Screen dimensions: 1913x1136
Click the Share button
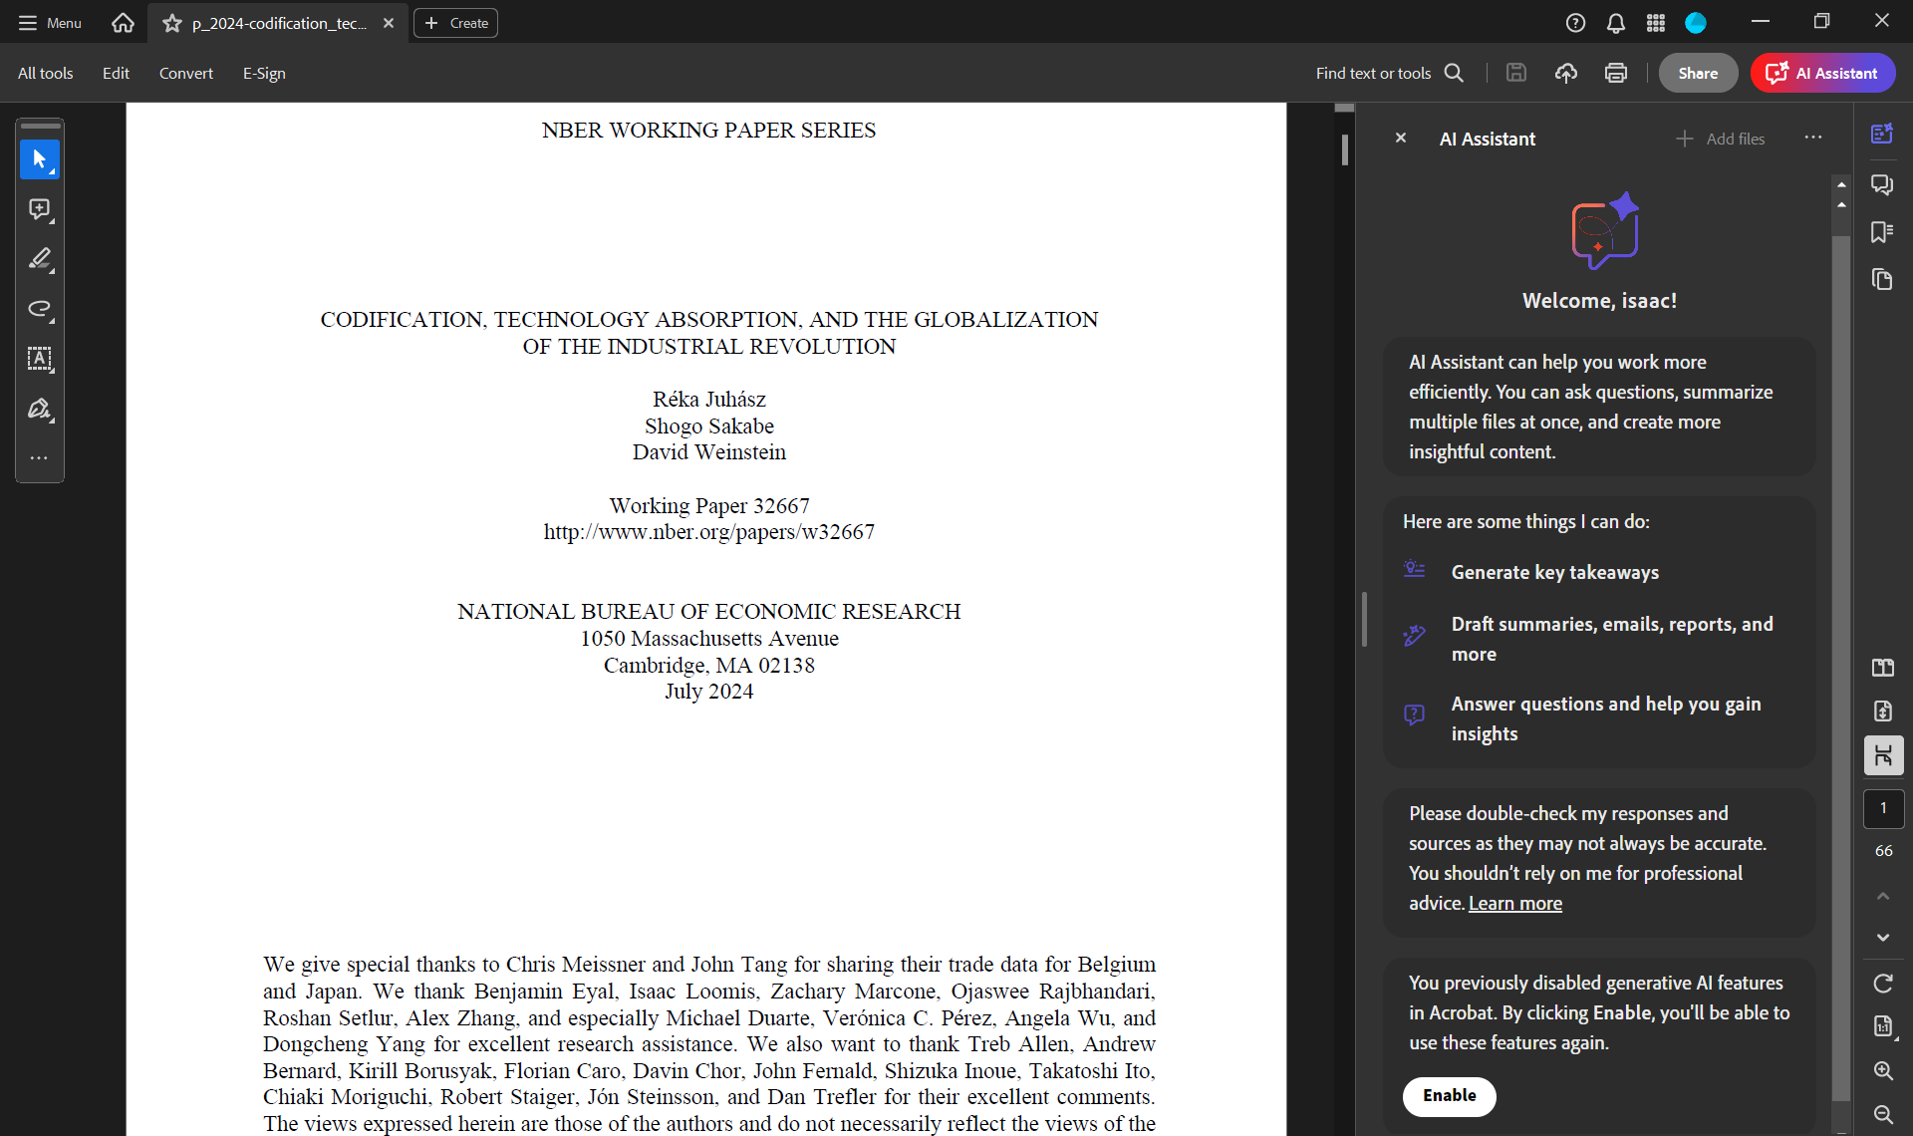click(x=1697, y=73)
